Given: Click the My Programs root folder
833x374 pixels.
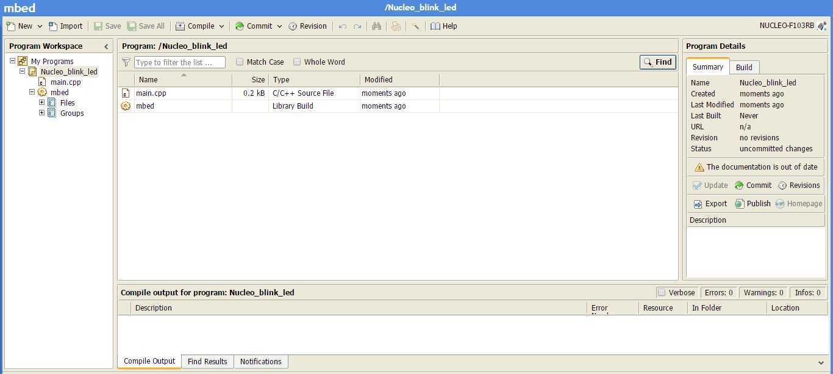Looking at the screenshot, I should tap(23, 61).
